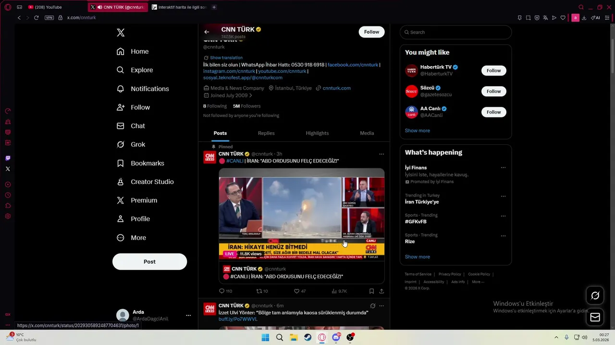Switch to the Media tab
Viewport: 615px width, 345px height.
(x=367, y=133)
